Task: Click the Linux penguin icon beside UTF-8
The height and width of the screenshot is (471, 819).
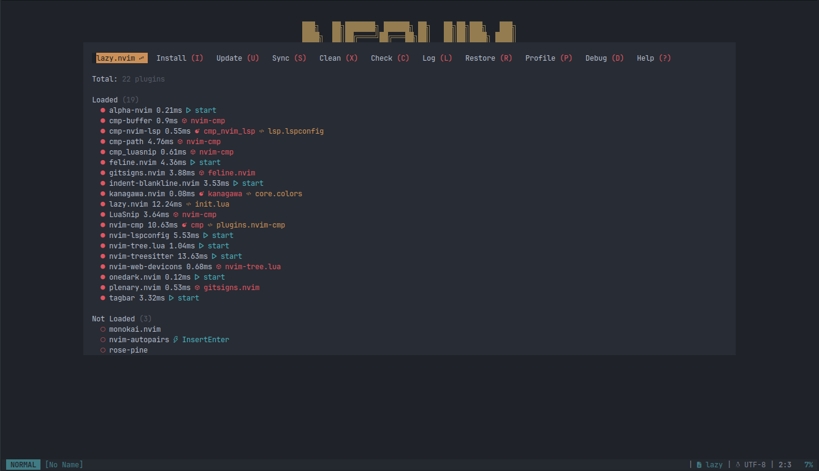Action: tap(738, 465)
